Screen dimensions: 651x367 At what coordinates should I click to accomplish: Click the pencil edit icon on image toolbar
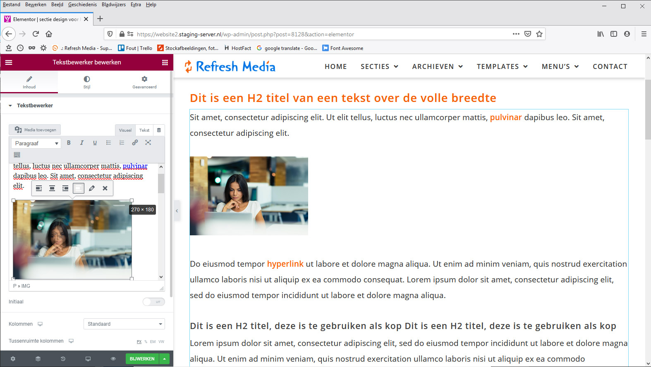(92, 188)
